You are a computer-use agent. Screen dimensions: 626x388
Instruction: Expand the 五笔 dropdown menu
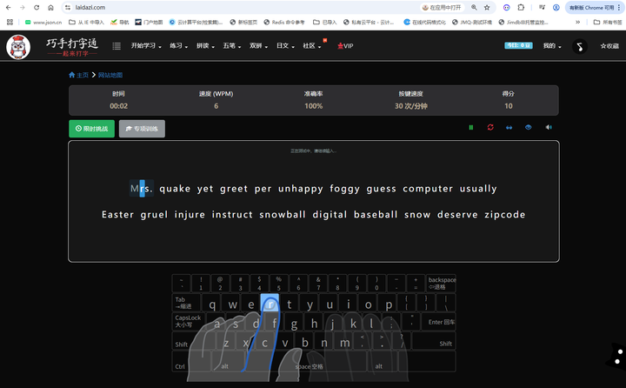point(231,46)
